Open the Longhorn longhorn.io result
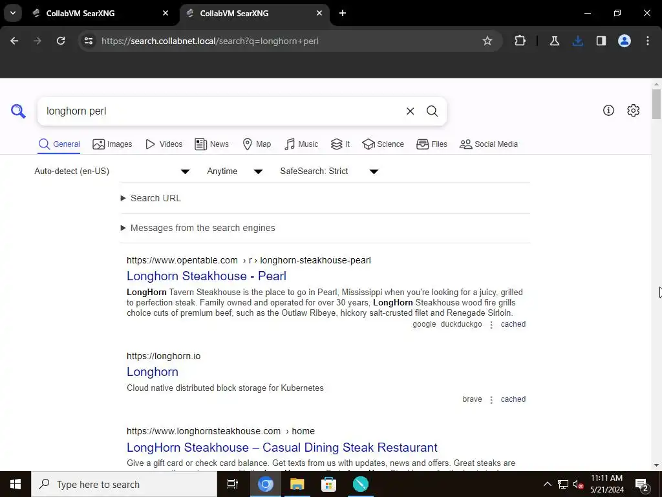 coord(153,372)
